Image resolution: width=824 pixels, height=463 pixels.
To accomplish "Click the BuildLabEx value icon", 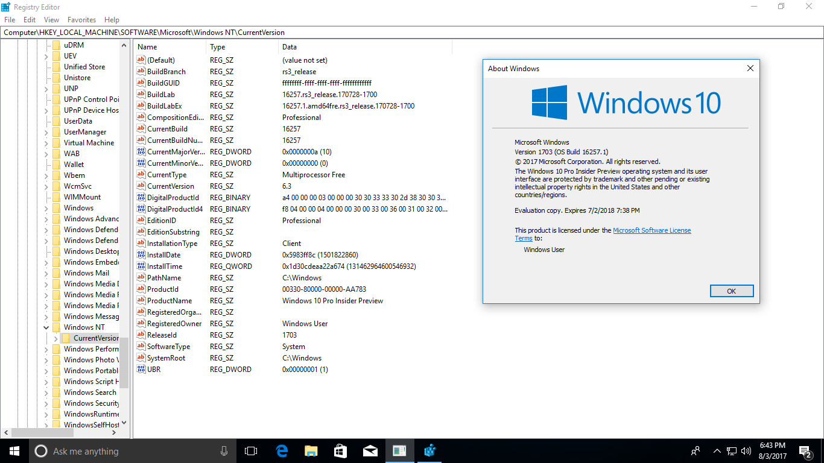I will [141, 106].
